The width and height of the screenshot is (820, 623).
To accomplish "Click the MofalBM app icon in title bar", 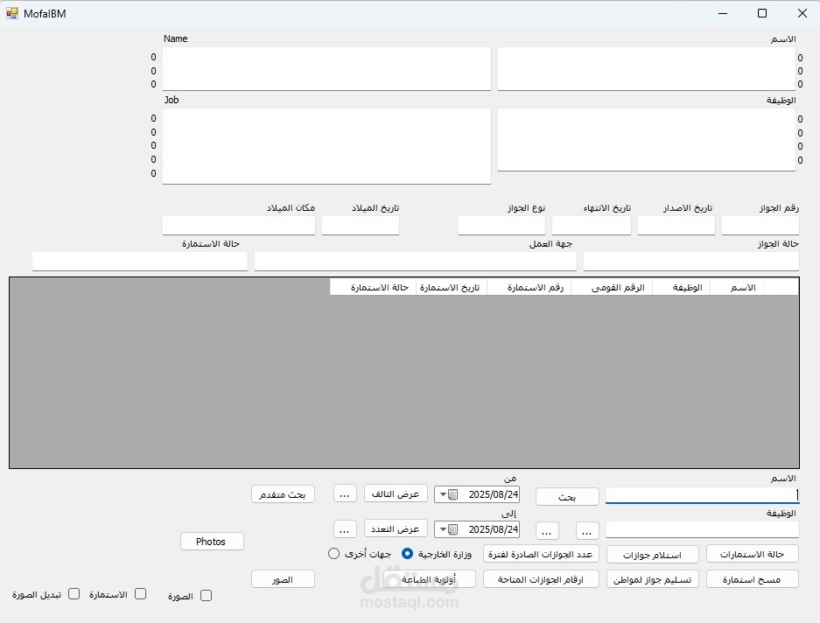I will pyautogui.click(x=12, y=14).
